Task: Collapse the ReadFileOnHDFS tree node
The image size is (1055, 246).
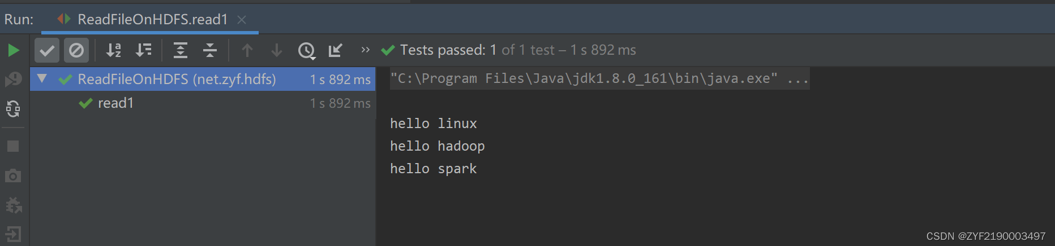Action: [x=42, y=78]
